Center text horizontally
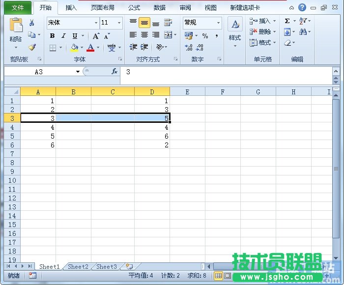Viewport: 344px width, 285px height. 144,35
